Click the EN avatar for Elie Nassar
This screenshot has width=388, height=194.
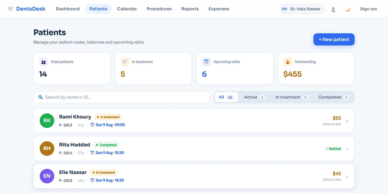pyautogui.click(x=47, y=176)
